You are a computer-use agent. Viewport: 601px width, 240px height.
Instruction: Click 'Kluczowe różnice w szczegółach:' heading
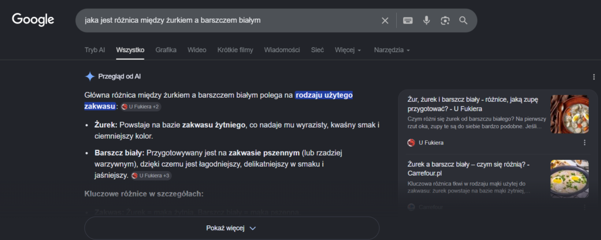pyautogui.click(x=144, y=194)
